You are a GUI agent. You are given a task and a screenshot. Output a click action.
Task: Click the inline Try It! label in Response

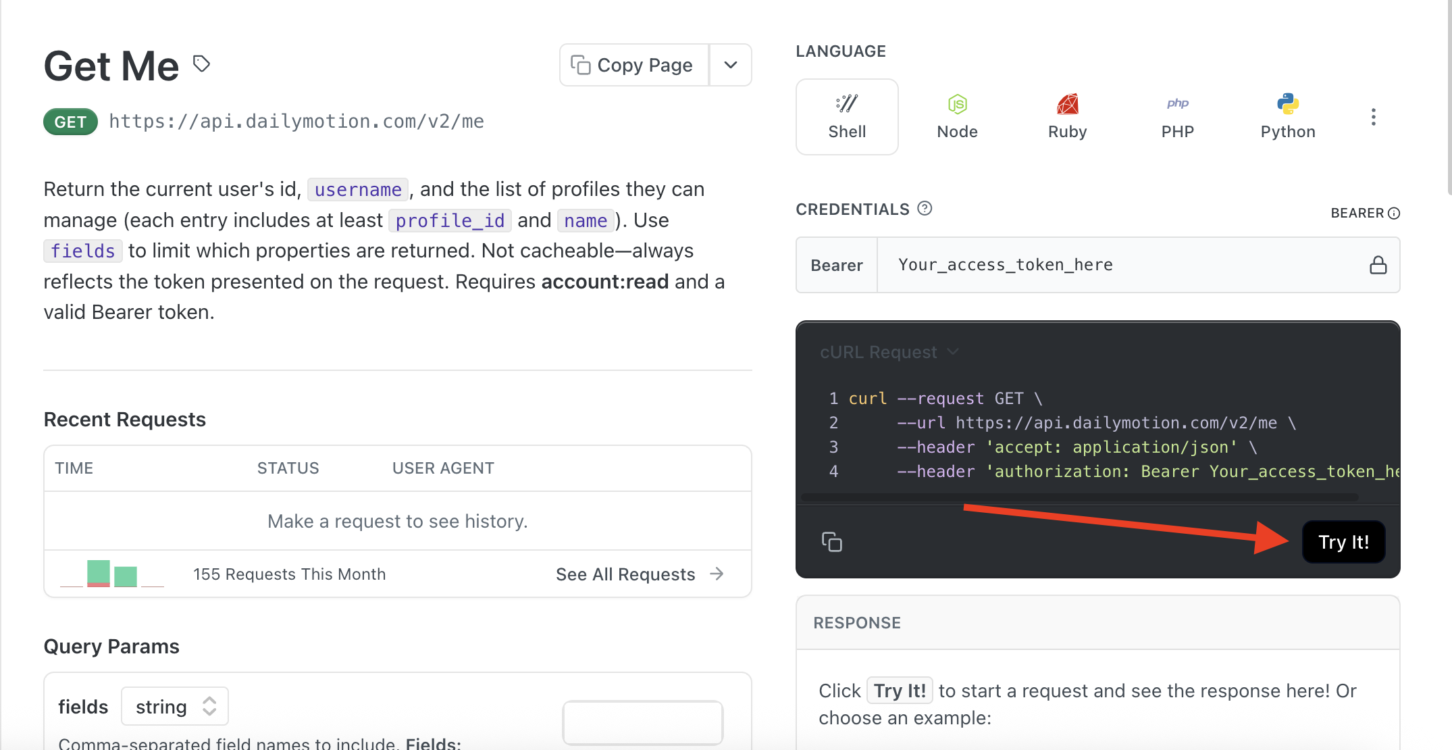(x=900, y=691)
